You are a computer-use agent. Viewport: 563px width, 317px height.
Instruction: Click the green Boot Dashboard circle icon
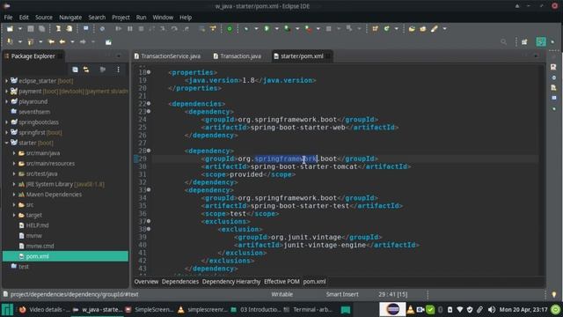coord(229,29)
